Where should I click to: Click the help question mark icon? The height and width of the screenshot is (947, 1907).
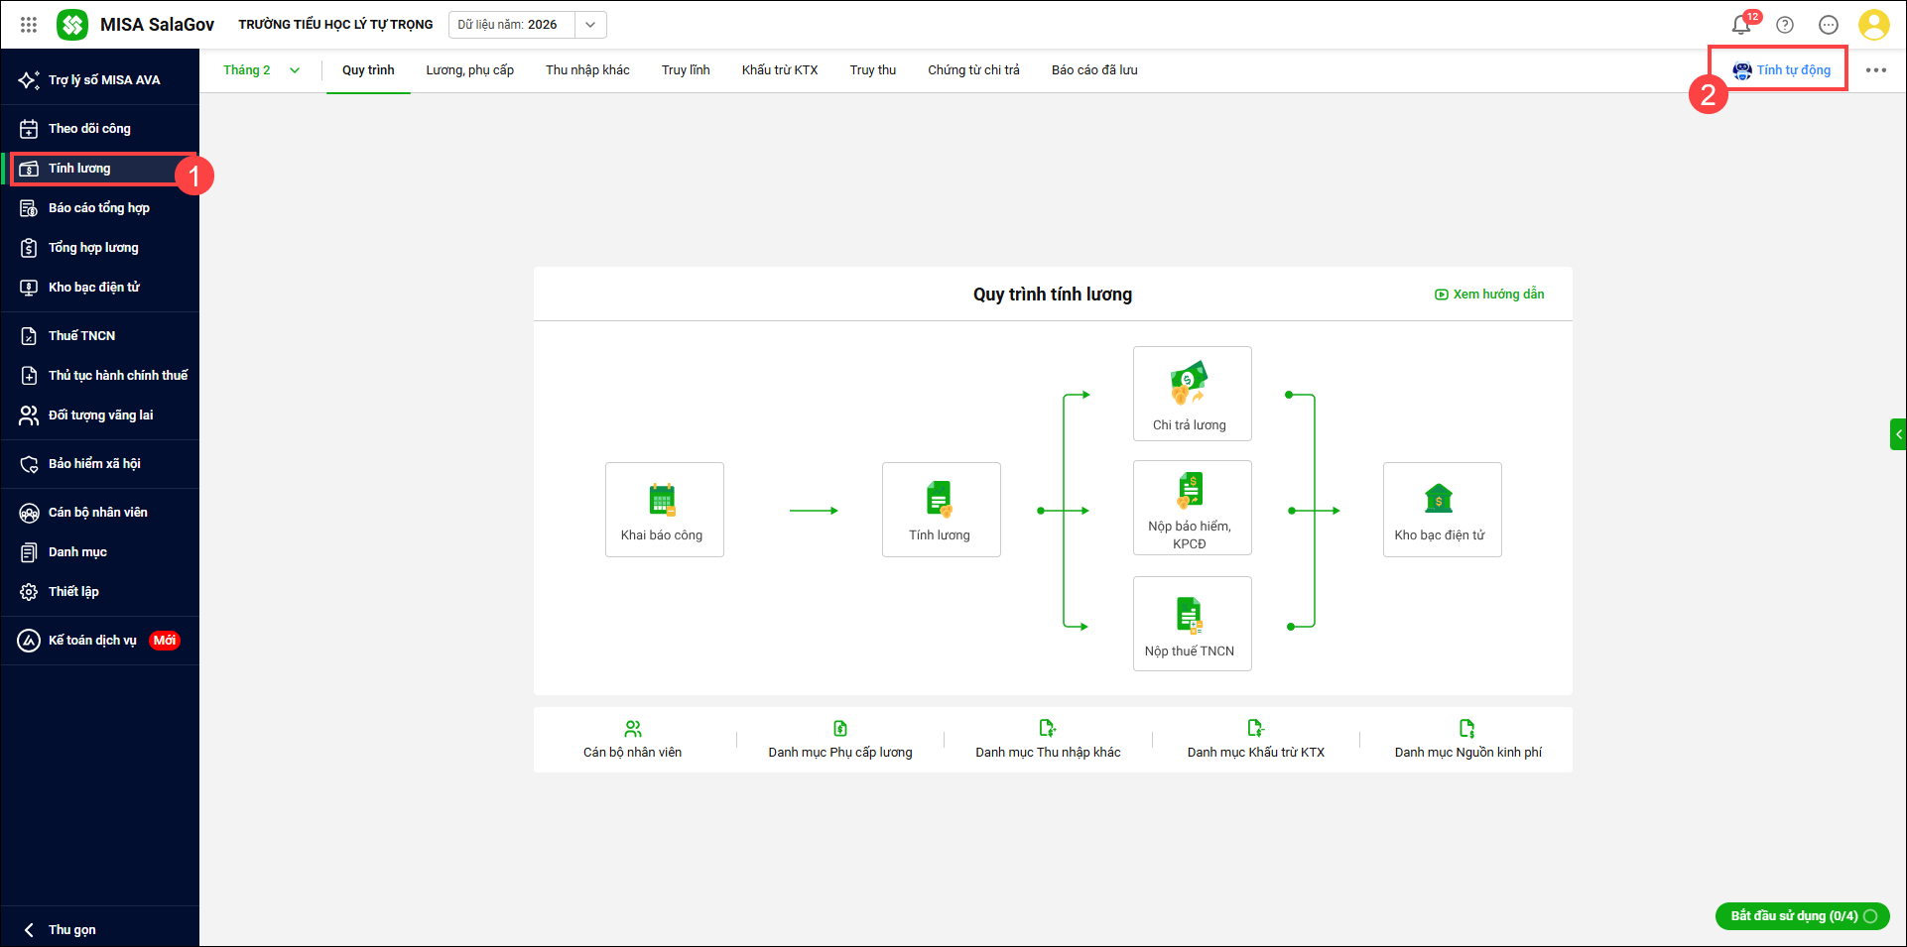pos(1785,25)
